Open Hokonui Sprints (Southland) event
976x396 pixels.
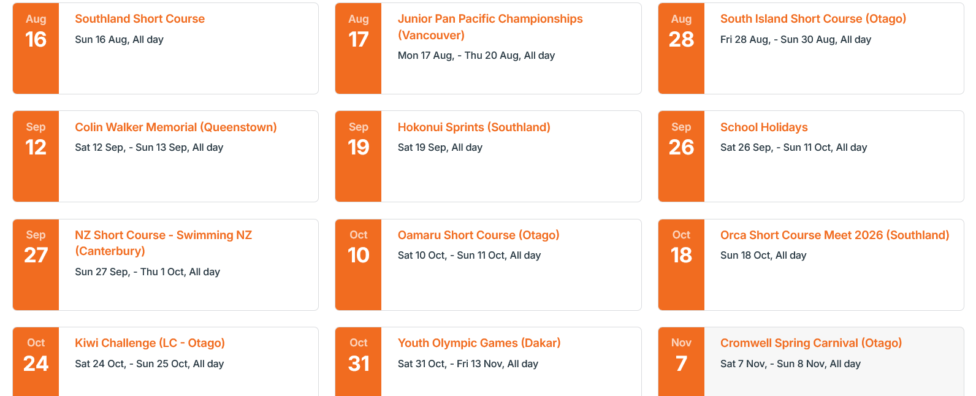tap(474, 127)
